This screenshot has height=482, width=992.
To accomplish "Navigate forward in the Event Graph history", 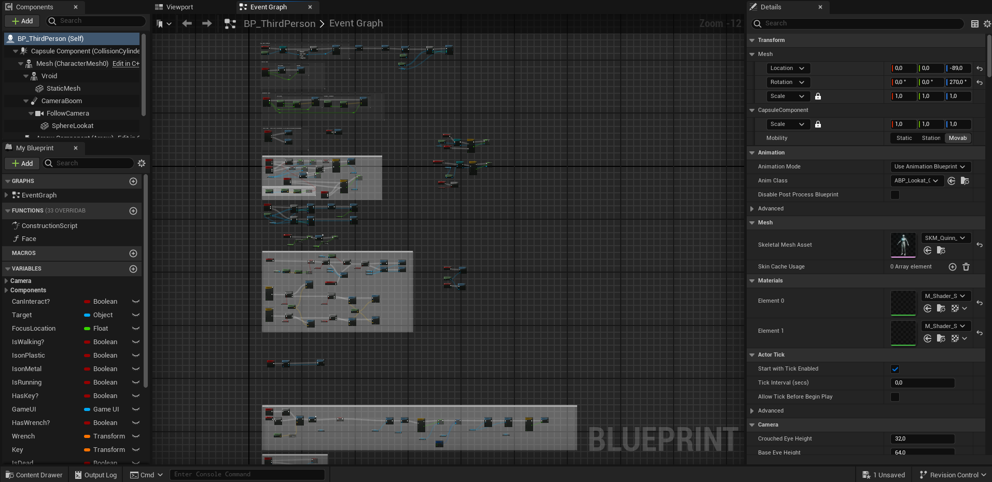I will pyautogui.click(x=207, y=23).
